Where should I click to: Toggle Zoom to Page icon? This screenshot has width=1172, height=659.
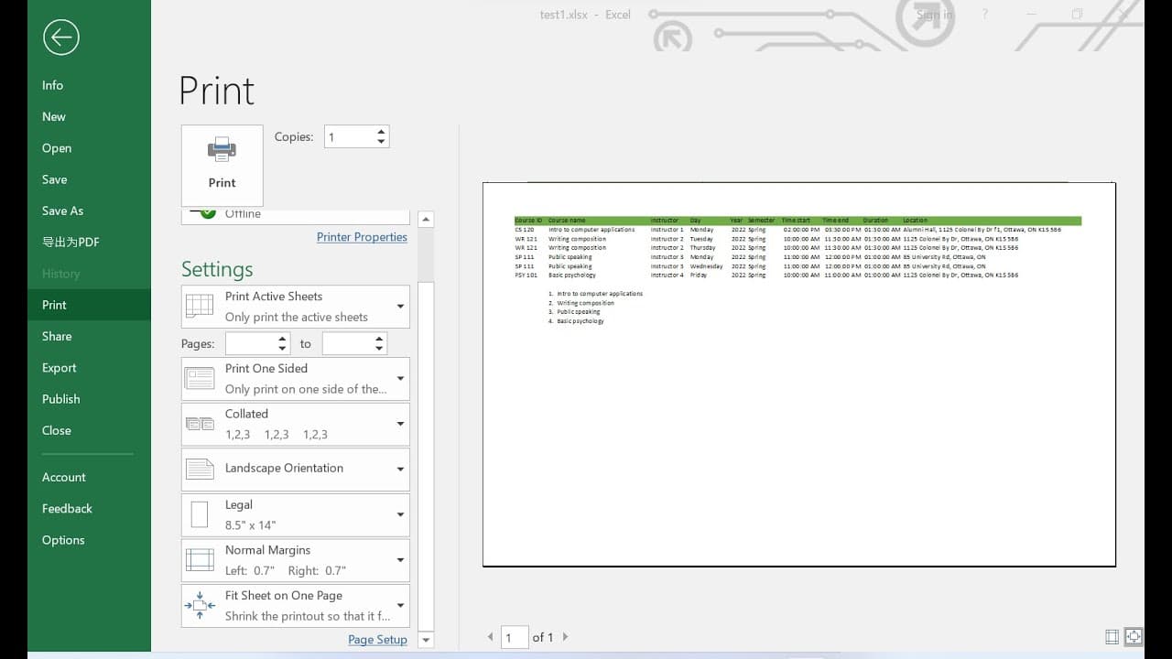[x=1134, y=637]
